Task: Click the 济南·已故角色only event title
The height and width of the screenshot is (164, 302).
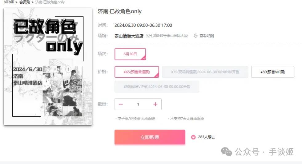Action: 120,11
